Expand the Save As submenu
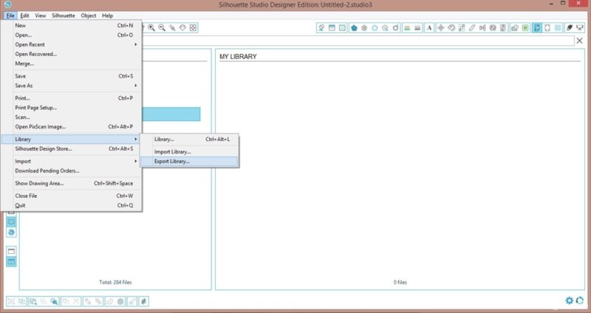 click(71, 86)
